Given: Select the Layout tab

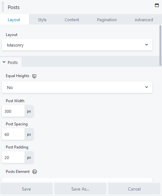Looking at the screenshot, I should [14, 20].
